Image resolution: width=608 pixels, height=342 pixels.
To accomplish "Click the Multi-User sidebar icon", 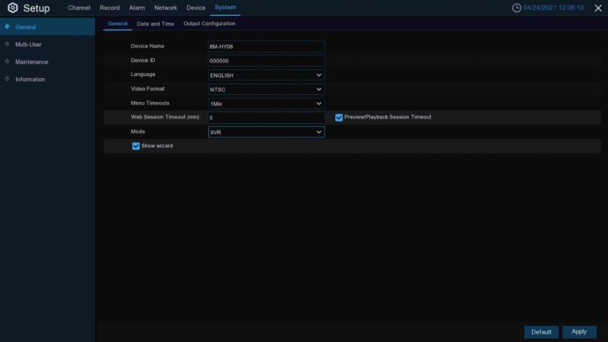I will (x=7, y=45).
